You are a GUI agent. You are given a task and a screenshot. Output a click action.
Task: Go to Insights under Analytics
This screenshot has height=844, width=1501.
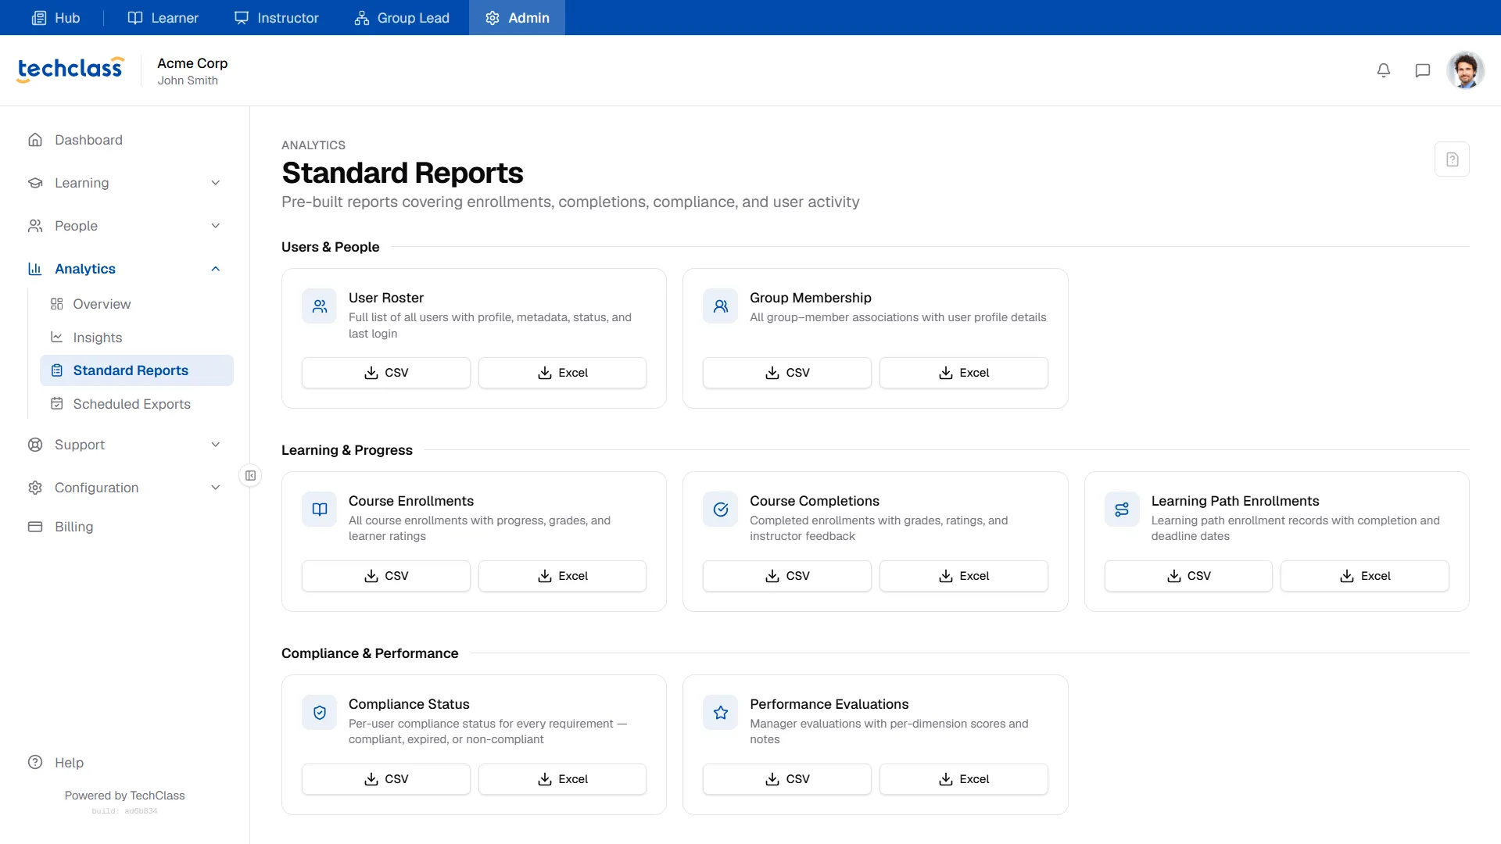click(137, 338)
